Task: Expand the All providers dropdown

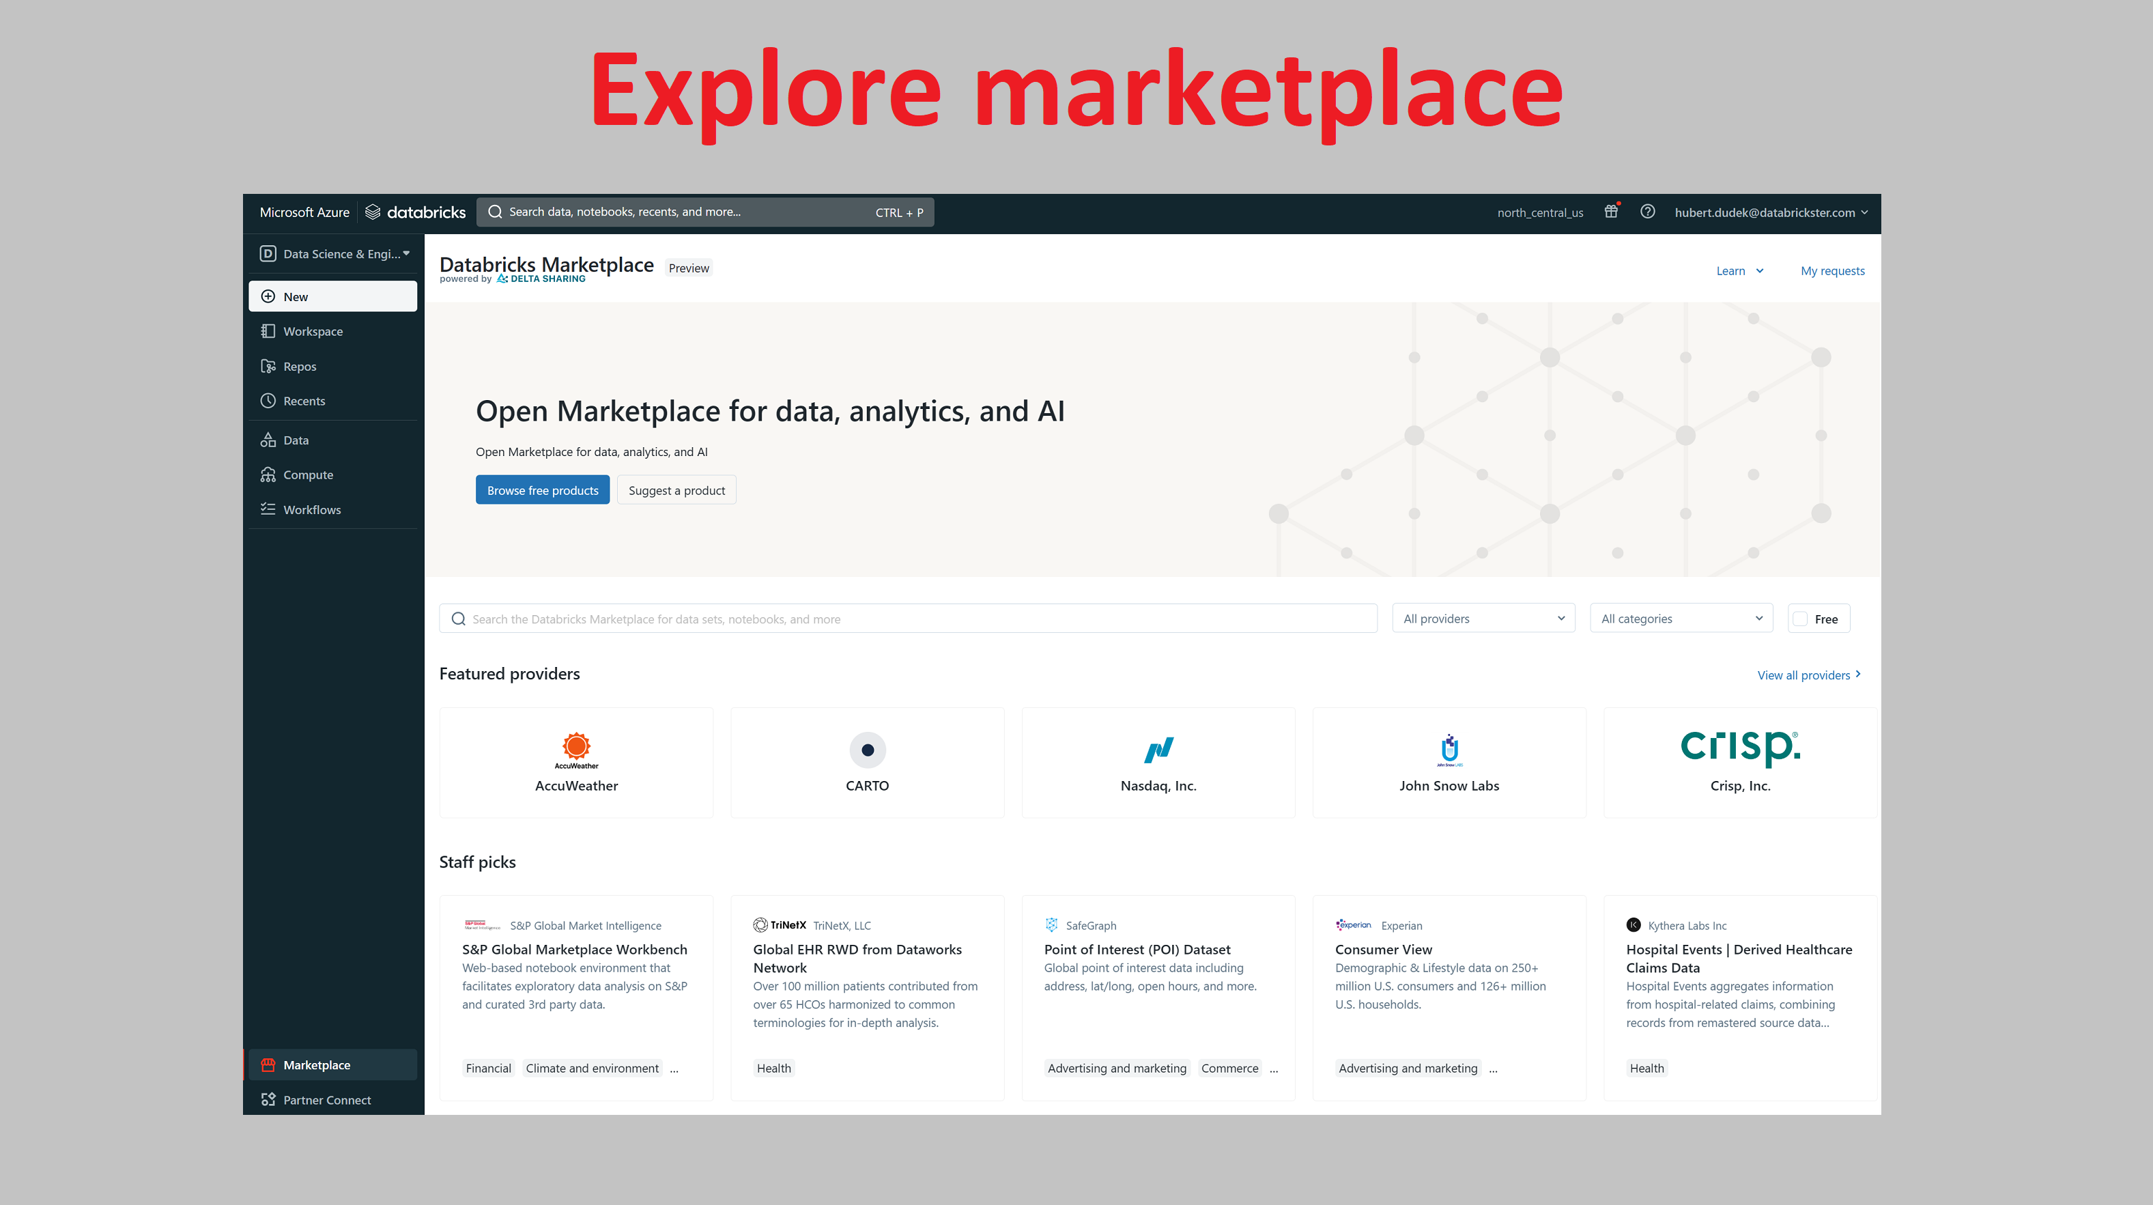Action: click(x=1483, y=619)
